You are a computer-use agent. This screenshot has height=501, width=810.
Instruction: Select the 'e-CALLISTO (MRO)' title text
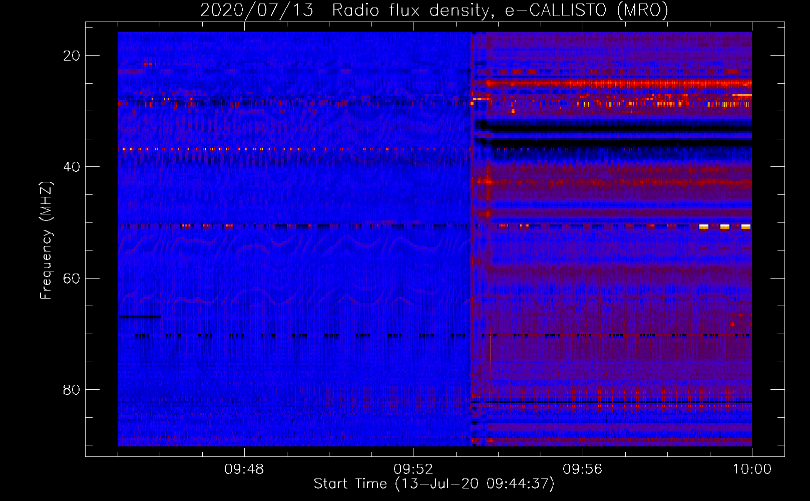coord(586,10)
